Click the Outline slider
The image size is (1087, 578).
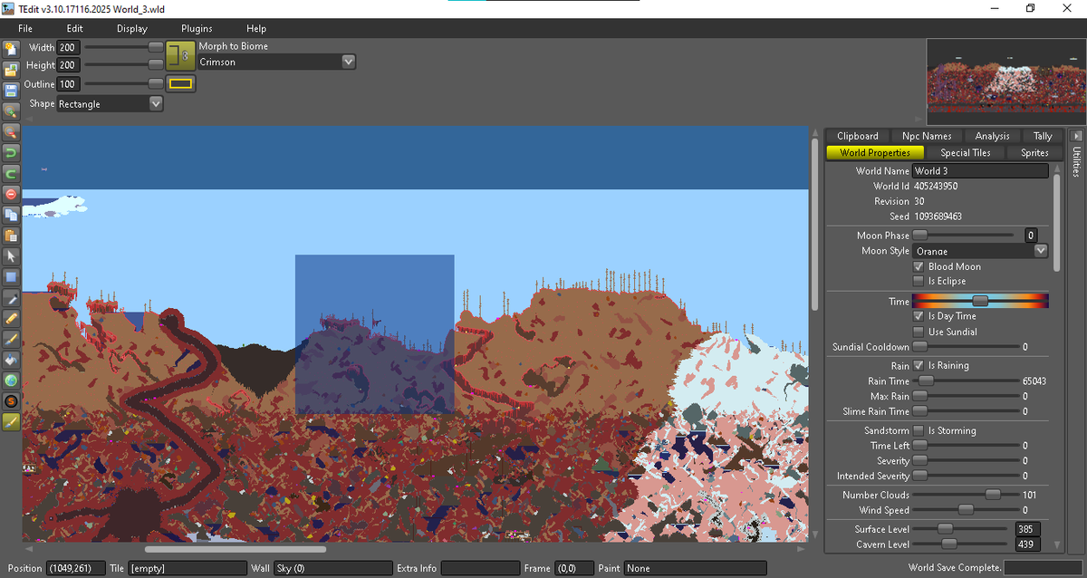(x=123, y=83)
